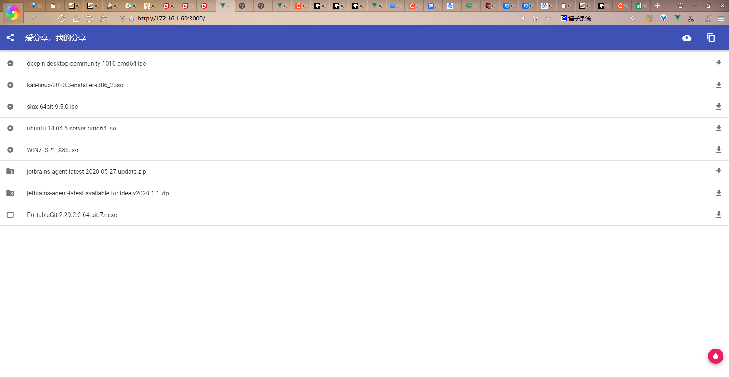Screen dimensions: 729x377
Task: Select file name slax-64bit-9.5.0.iso
Action: click(x=52, y=107)
